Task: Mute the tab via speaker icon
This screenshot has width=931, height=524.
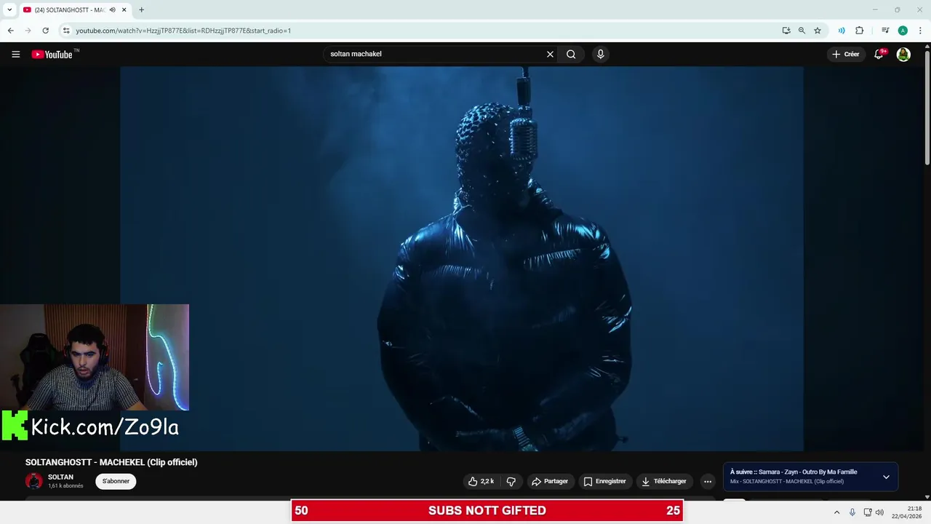Action: point(112,10)
